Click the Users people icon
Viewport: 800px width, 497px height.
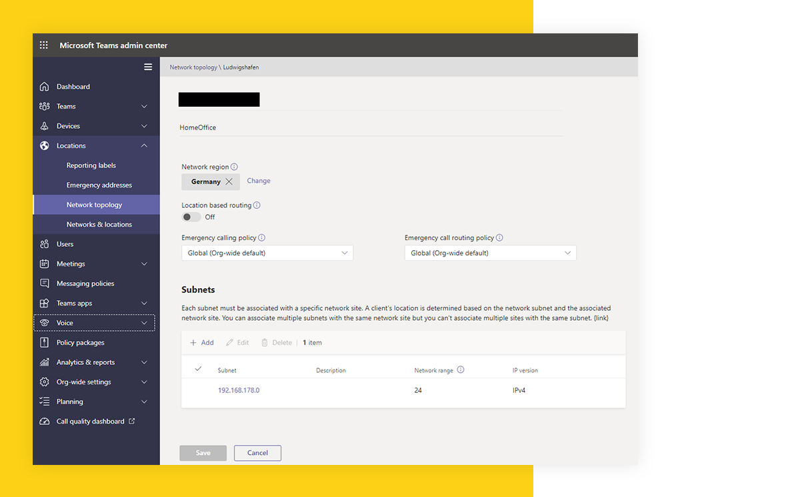[45, 244]
